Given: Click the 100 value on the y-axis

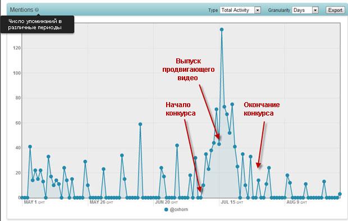Looking at the screenshot, I should point(17,73).
